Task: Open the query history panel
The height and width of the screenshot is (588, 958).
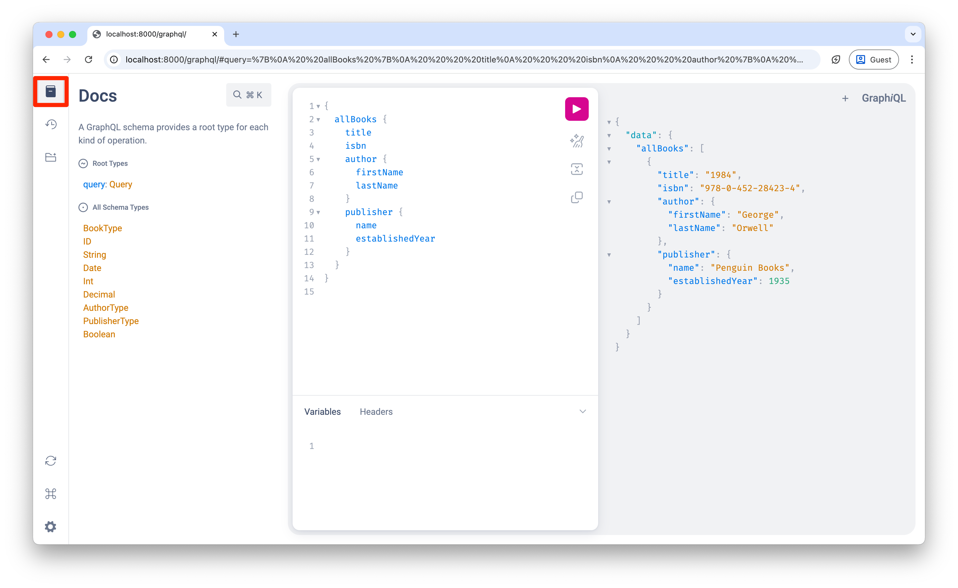Action: coord(51,124)
